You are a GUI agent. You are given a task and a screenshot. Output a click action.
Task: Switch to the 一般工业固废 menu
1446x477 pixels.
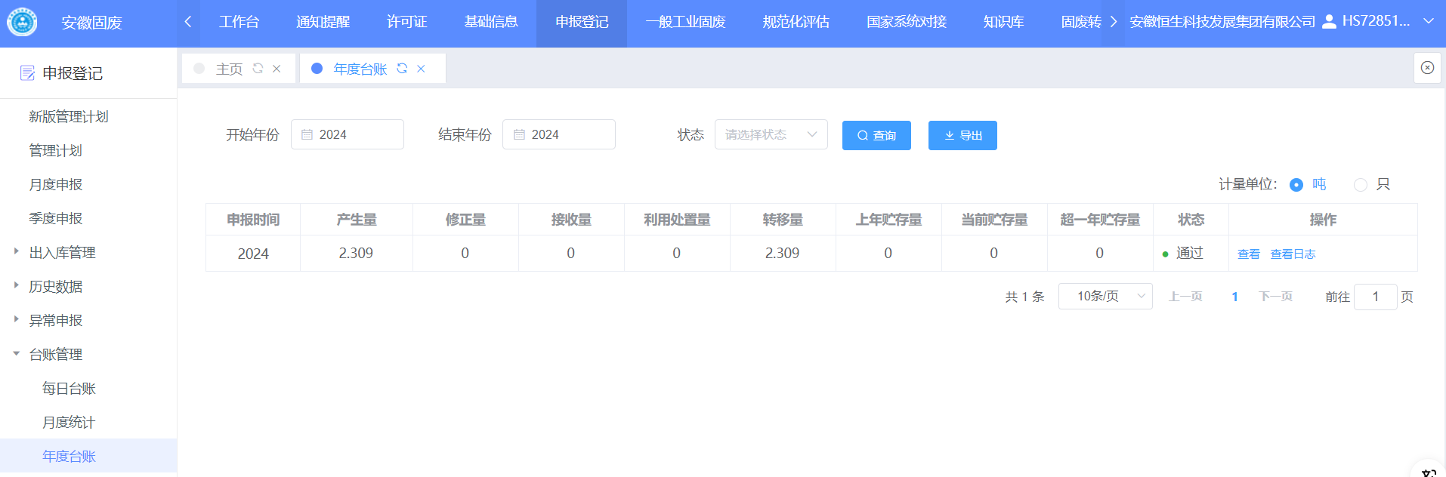tap(685, 22)
